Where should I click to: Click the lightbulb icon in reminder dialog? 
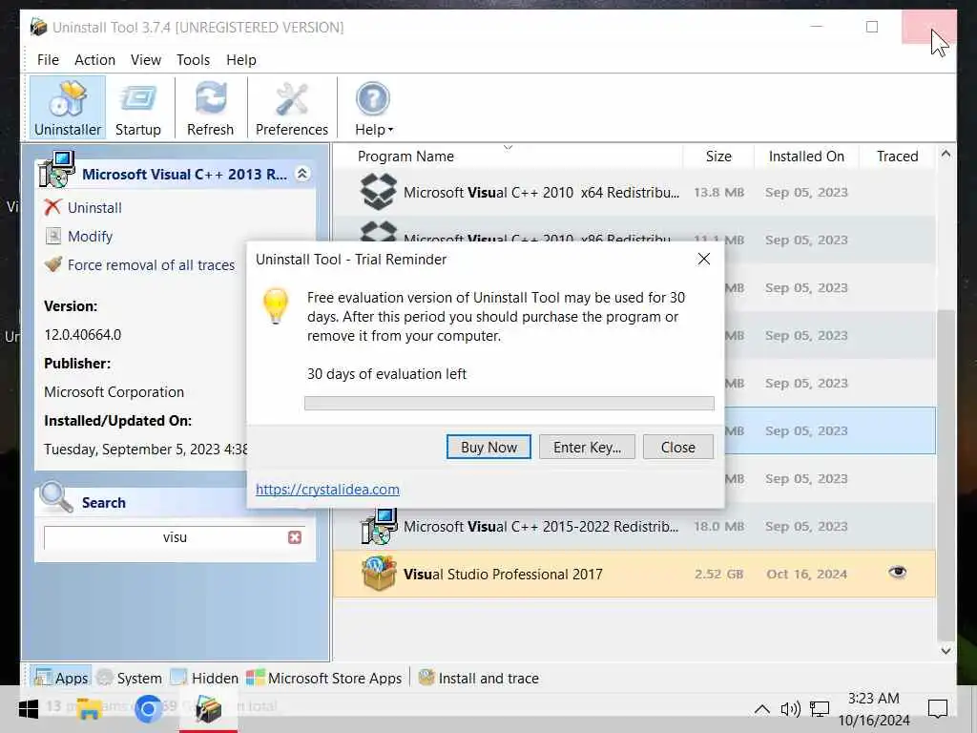pos(276,305)
